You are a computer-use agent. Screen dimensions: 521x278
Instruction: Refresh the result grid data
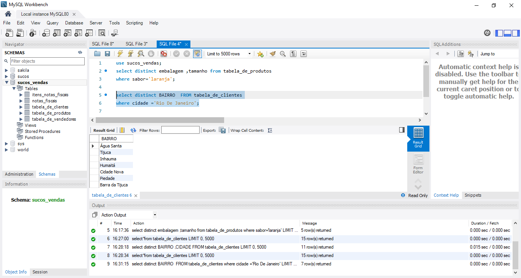tap(133, 130)
